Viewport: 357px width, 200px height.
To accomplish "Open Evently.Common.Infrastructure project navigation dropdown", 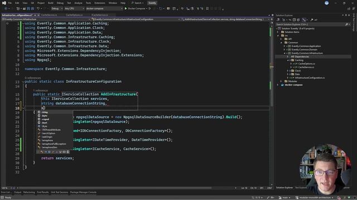I will tap(46, 19).
